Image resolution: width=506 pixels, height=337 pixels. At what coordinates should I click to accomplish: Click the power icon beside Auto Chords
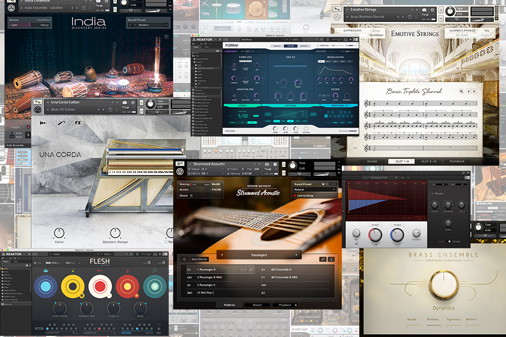(185, 259)
